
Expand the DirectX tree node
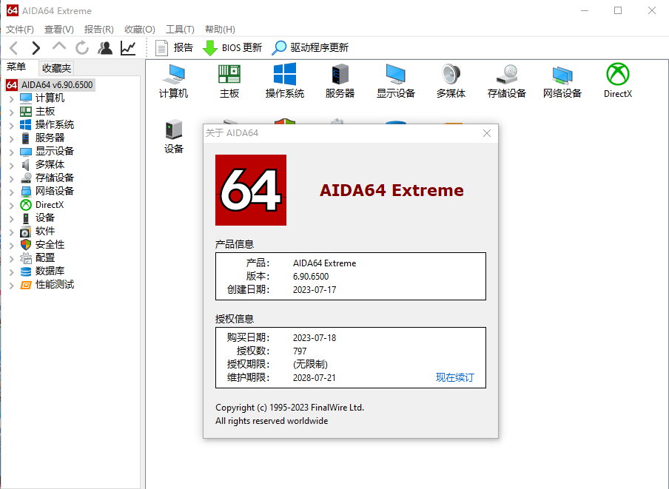(12, 206)
